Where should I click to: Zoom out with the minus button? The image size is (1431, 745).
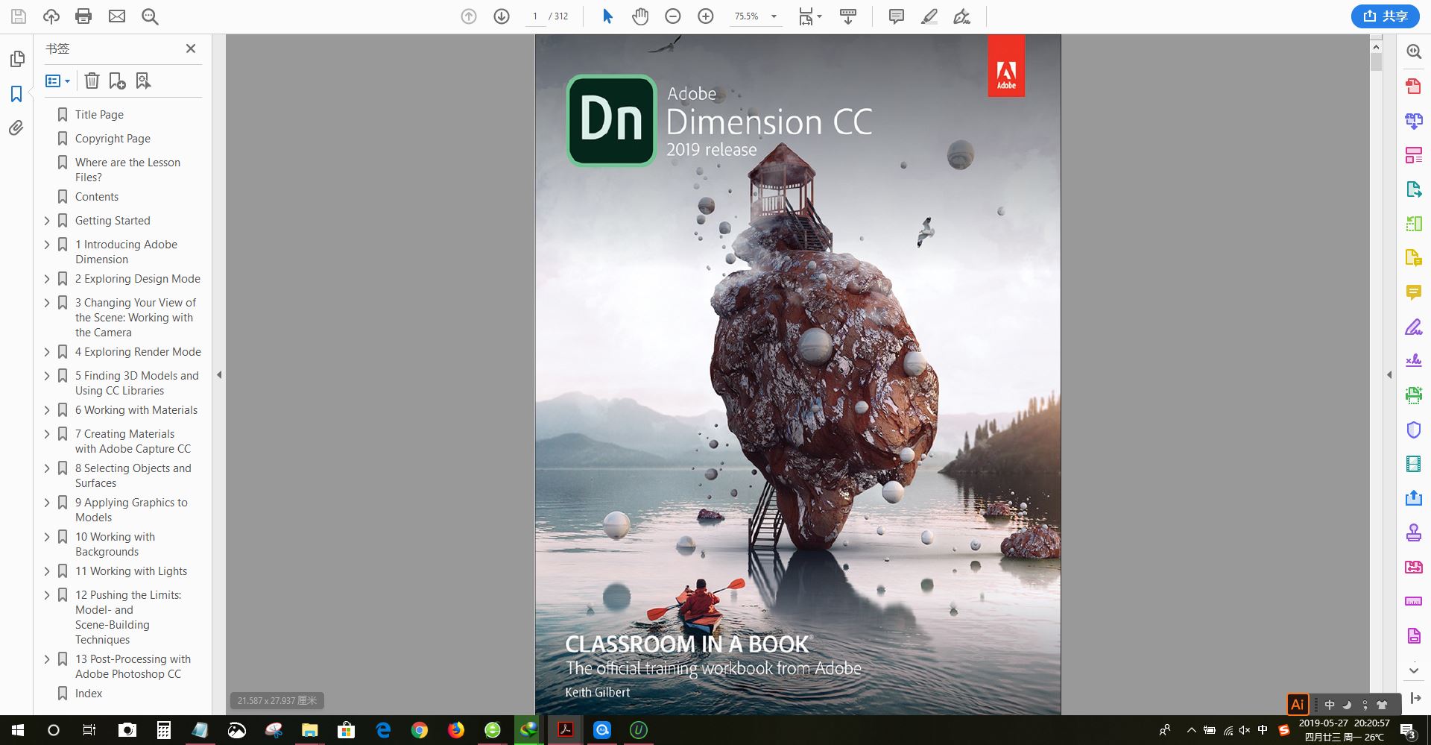673,16
